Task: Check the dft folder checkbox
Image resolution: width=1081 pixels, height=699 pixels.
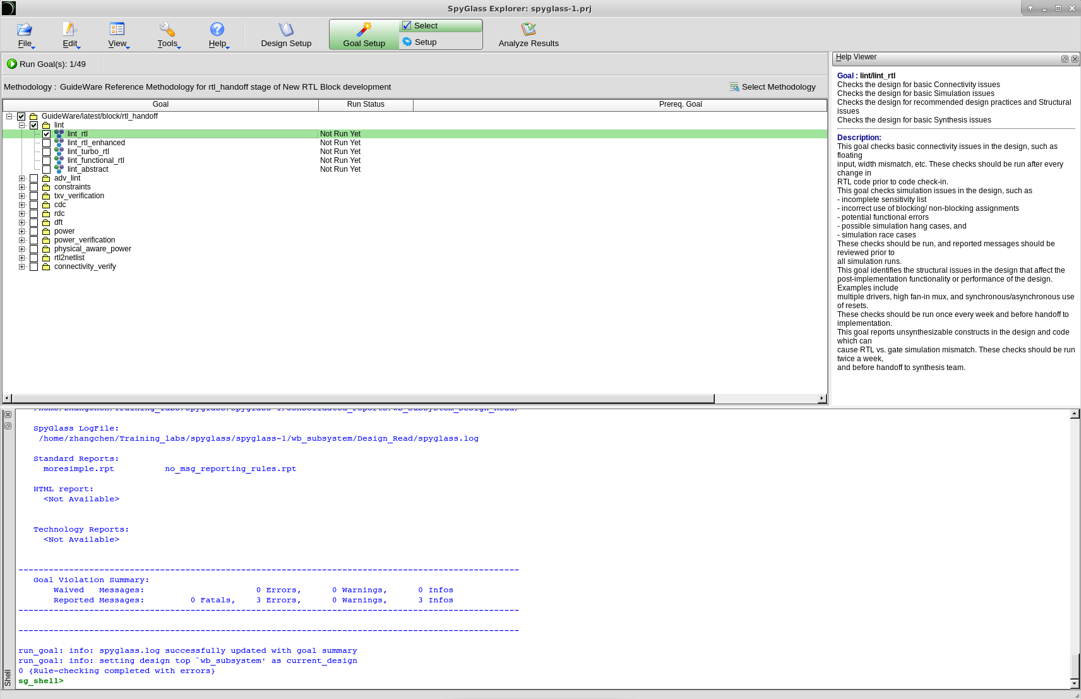Action: (34, 222)
